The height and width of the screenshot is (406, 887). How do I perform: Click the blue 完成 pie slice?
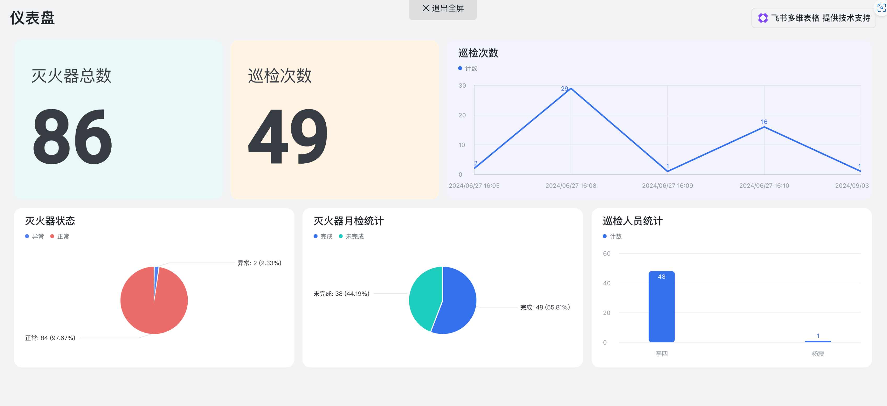(458, 302)
